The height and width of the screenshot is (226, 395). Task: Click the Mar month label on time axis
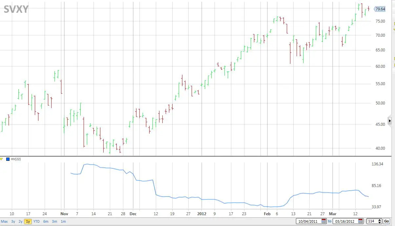[x=333, y=214]
